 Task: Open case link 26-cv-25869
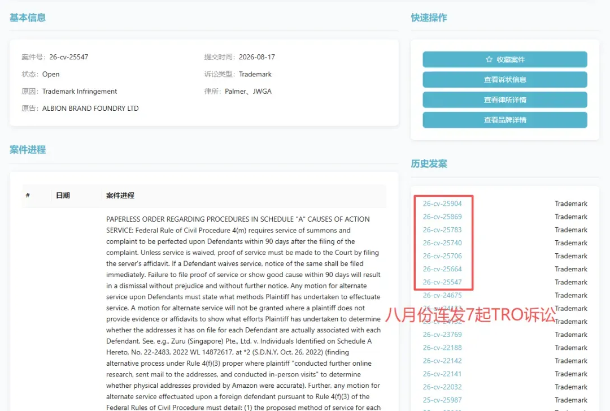[x=442, y=217]
